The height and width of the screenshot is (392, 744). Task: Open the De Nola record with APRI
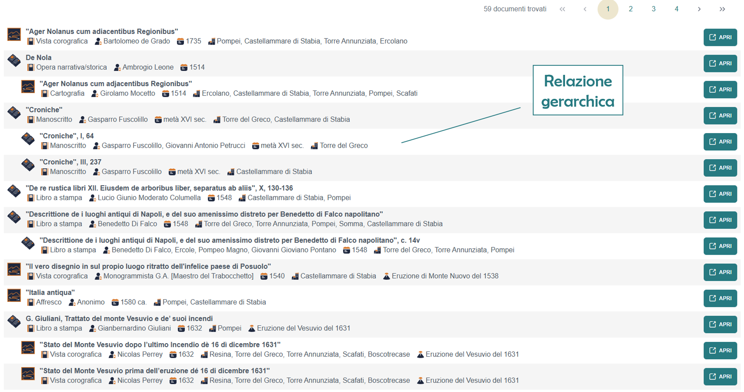(720, 63)
